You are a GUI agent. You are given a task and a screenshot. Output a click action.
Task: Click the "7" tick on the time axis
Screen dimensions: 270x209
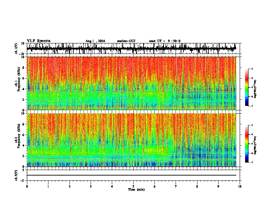point(176,186)
